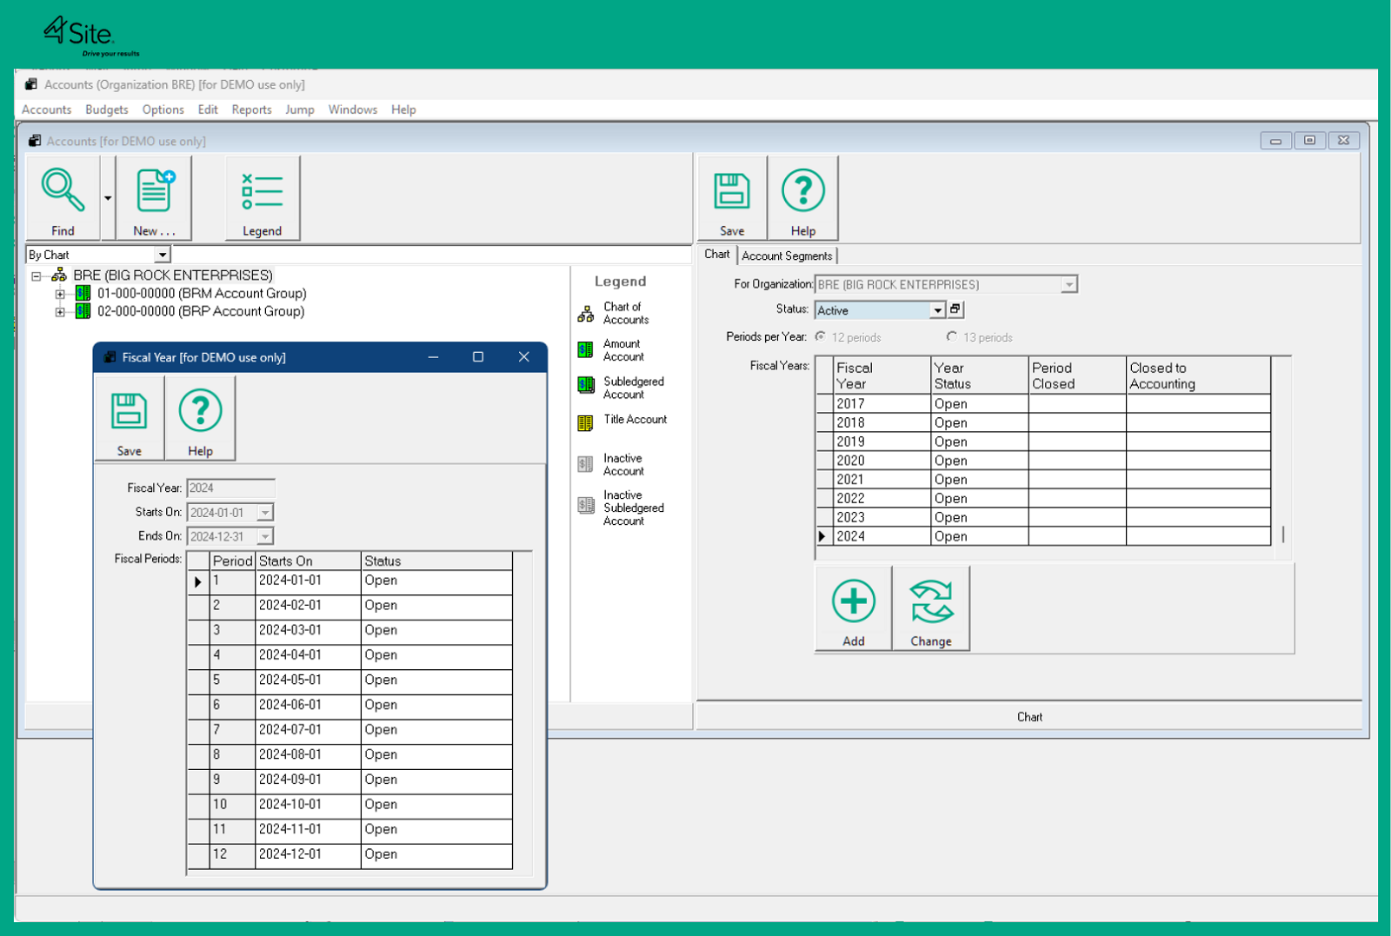The width and height of the screenshot is (1391, 936).
Task: Expand the 01-000-00000 BRM Account Group node
Action: pos(60,294)
